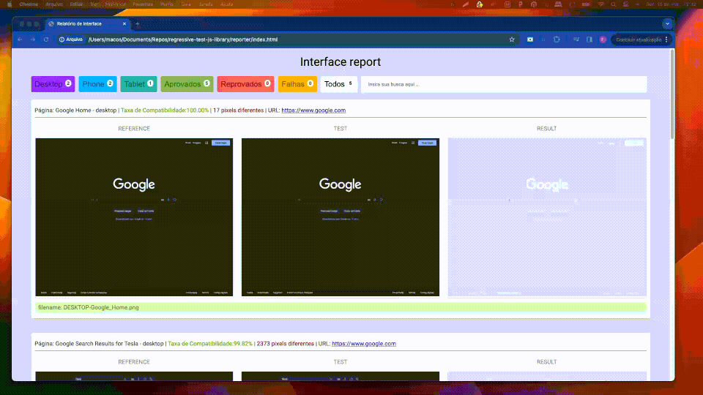
Task: Open the Chrome menu in menu bar
Action: pyautogui.click(x=29, y=4)
